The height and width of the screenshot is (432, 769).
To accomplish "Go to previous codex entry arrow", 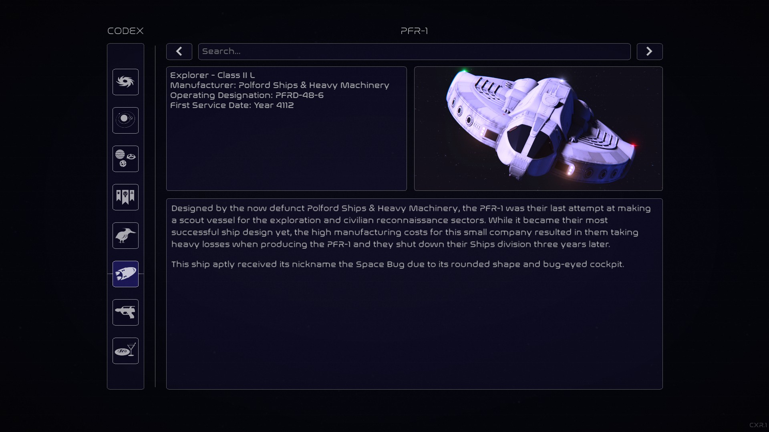I will 179,52.
